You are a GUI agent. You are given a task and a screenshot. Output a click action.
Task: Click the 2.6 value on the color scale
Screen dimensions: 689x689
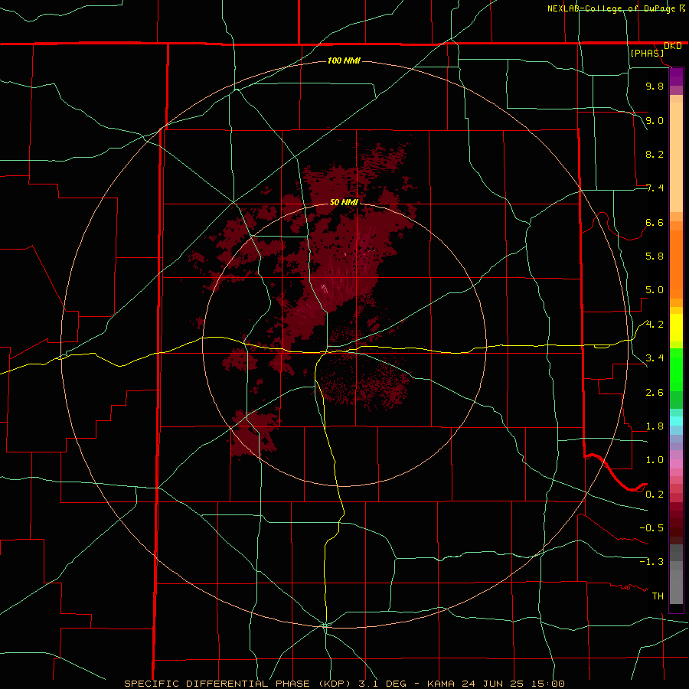[655, 393]
